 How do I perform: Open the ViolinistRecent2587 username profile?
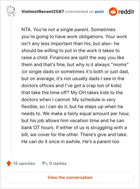(43, 12)
